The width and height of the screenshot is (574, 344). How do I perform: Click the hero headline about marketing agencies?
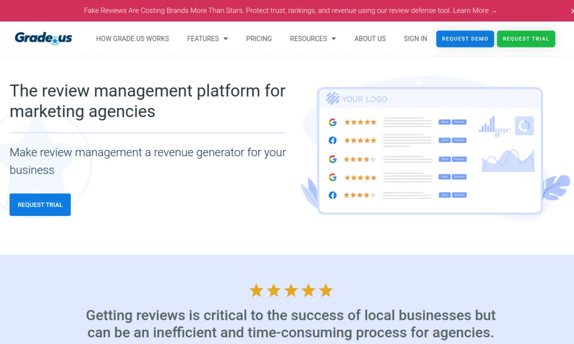(x=148, y=101)
